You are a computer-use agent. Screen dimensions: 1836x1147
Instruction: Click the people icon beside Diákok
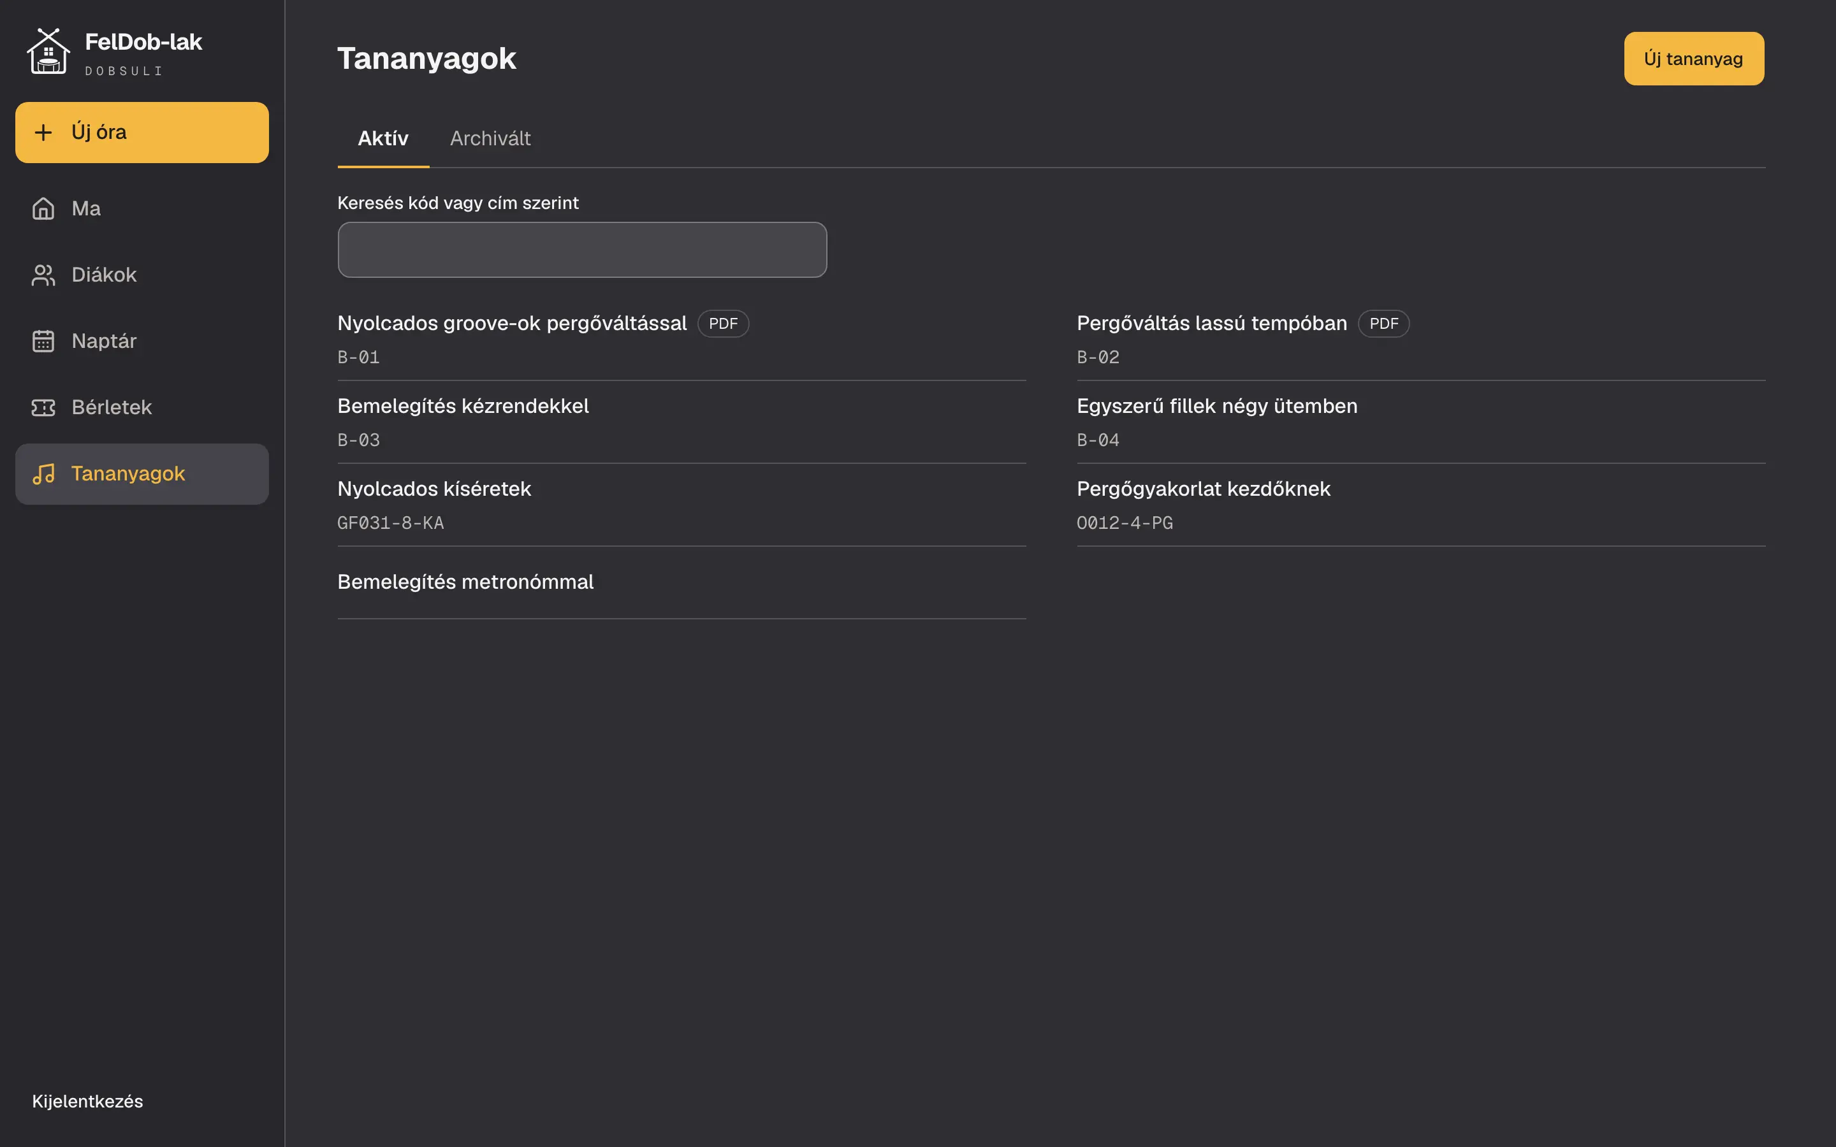pyautogui.click(x=43, y=275)
